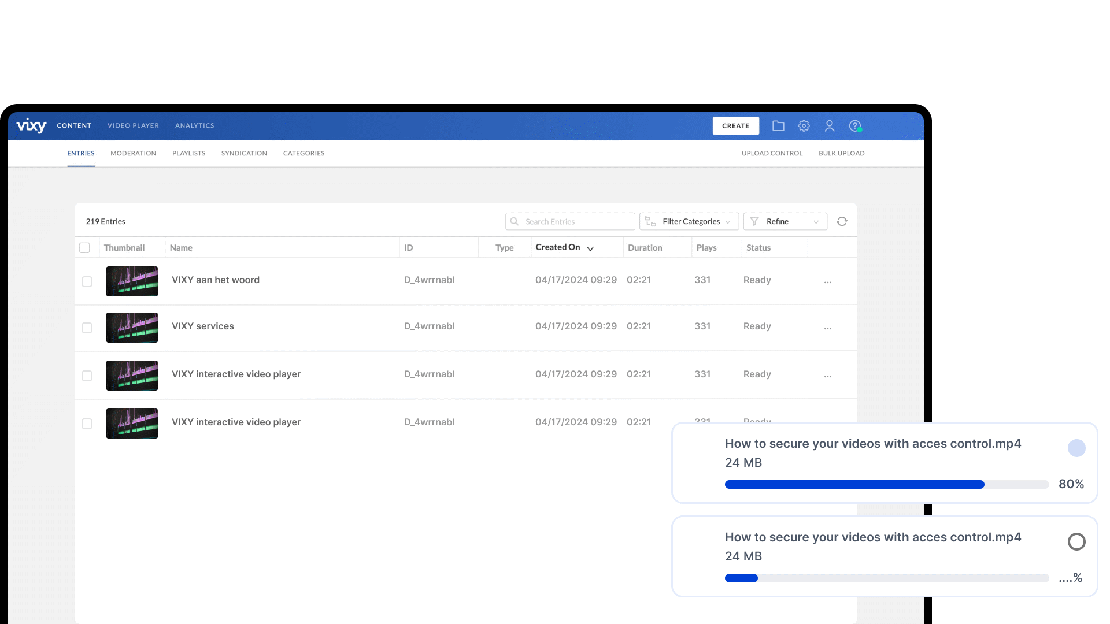This screenshot has height=624, width=1110.
Task: Click the filename on the 80% upload card
Action: [873, 444]
